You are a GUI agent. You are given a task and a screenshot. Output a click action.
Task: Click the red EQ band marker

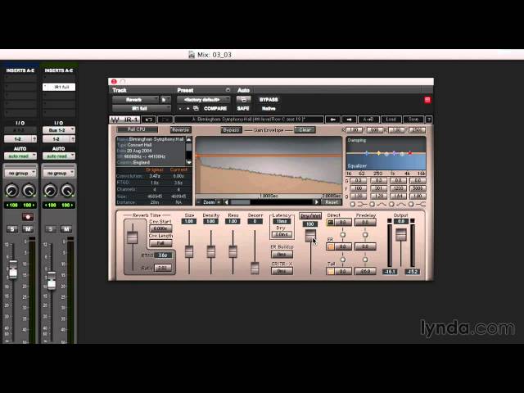tap(410, 153)
